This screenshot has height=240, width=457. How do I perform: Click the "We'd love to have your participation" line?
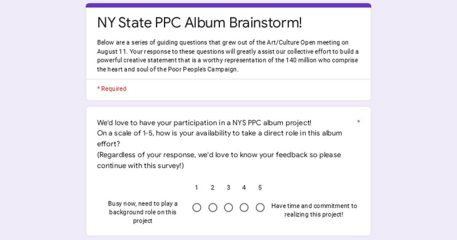coord(204,123)
